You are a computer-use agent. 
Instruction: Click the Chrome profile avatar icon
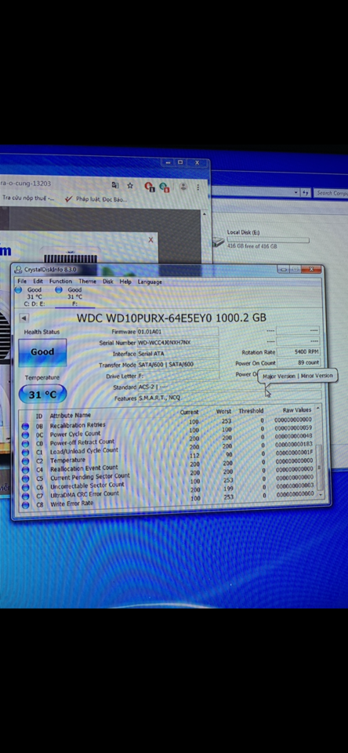point(183,187)
